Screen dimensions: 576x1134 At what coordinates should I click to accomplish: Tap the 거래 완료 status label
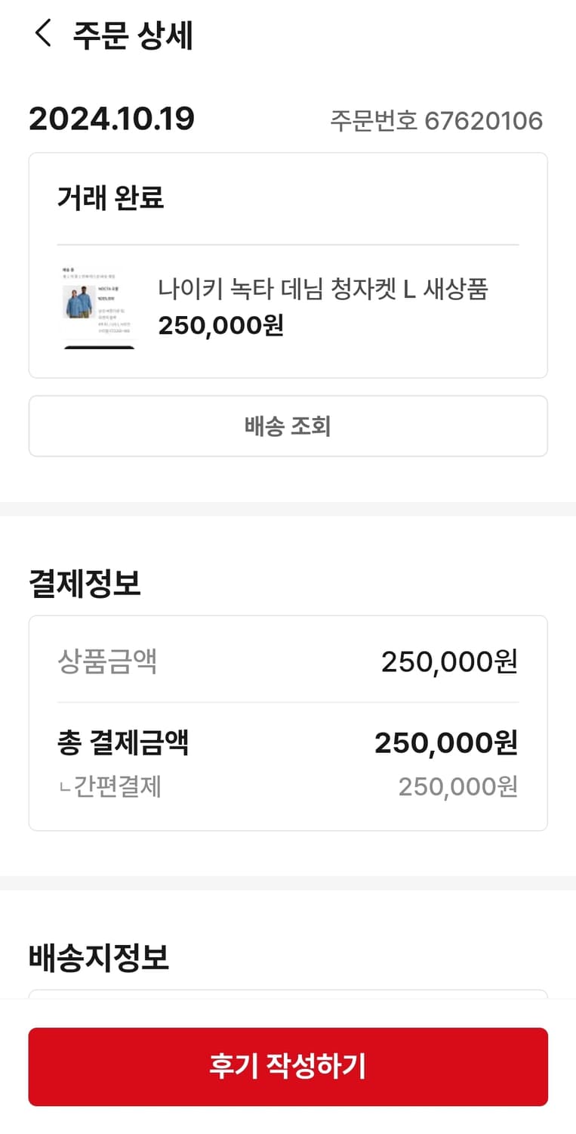click(110, 198)
